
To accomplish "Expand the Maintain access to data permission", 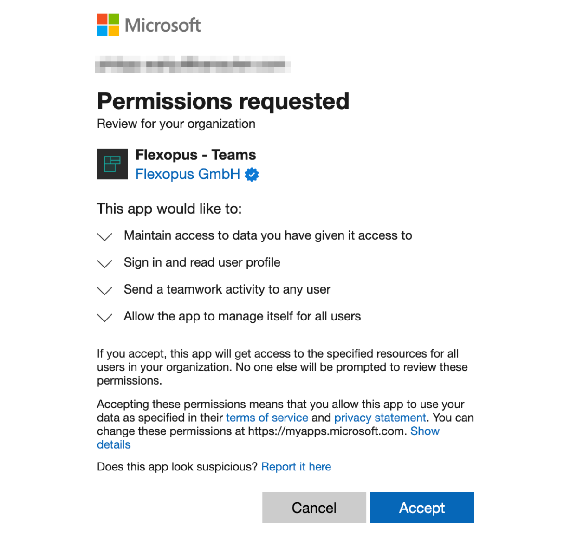I will [x=104, y=237].
